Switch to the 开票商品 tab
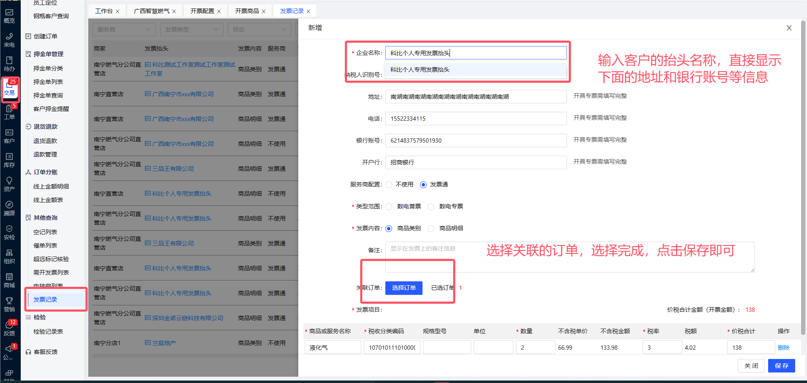 click(x=247, y=11)
